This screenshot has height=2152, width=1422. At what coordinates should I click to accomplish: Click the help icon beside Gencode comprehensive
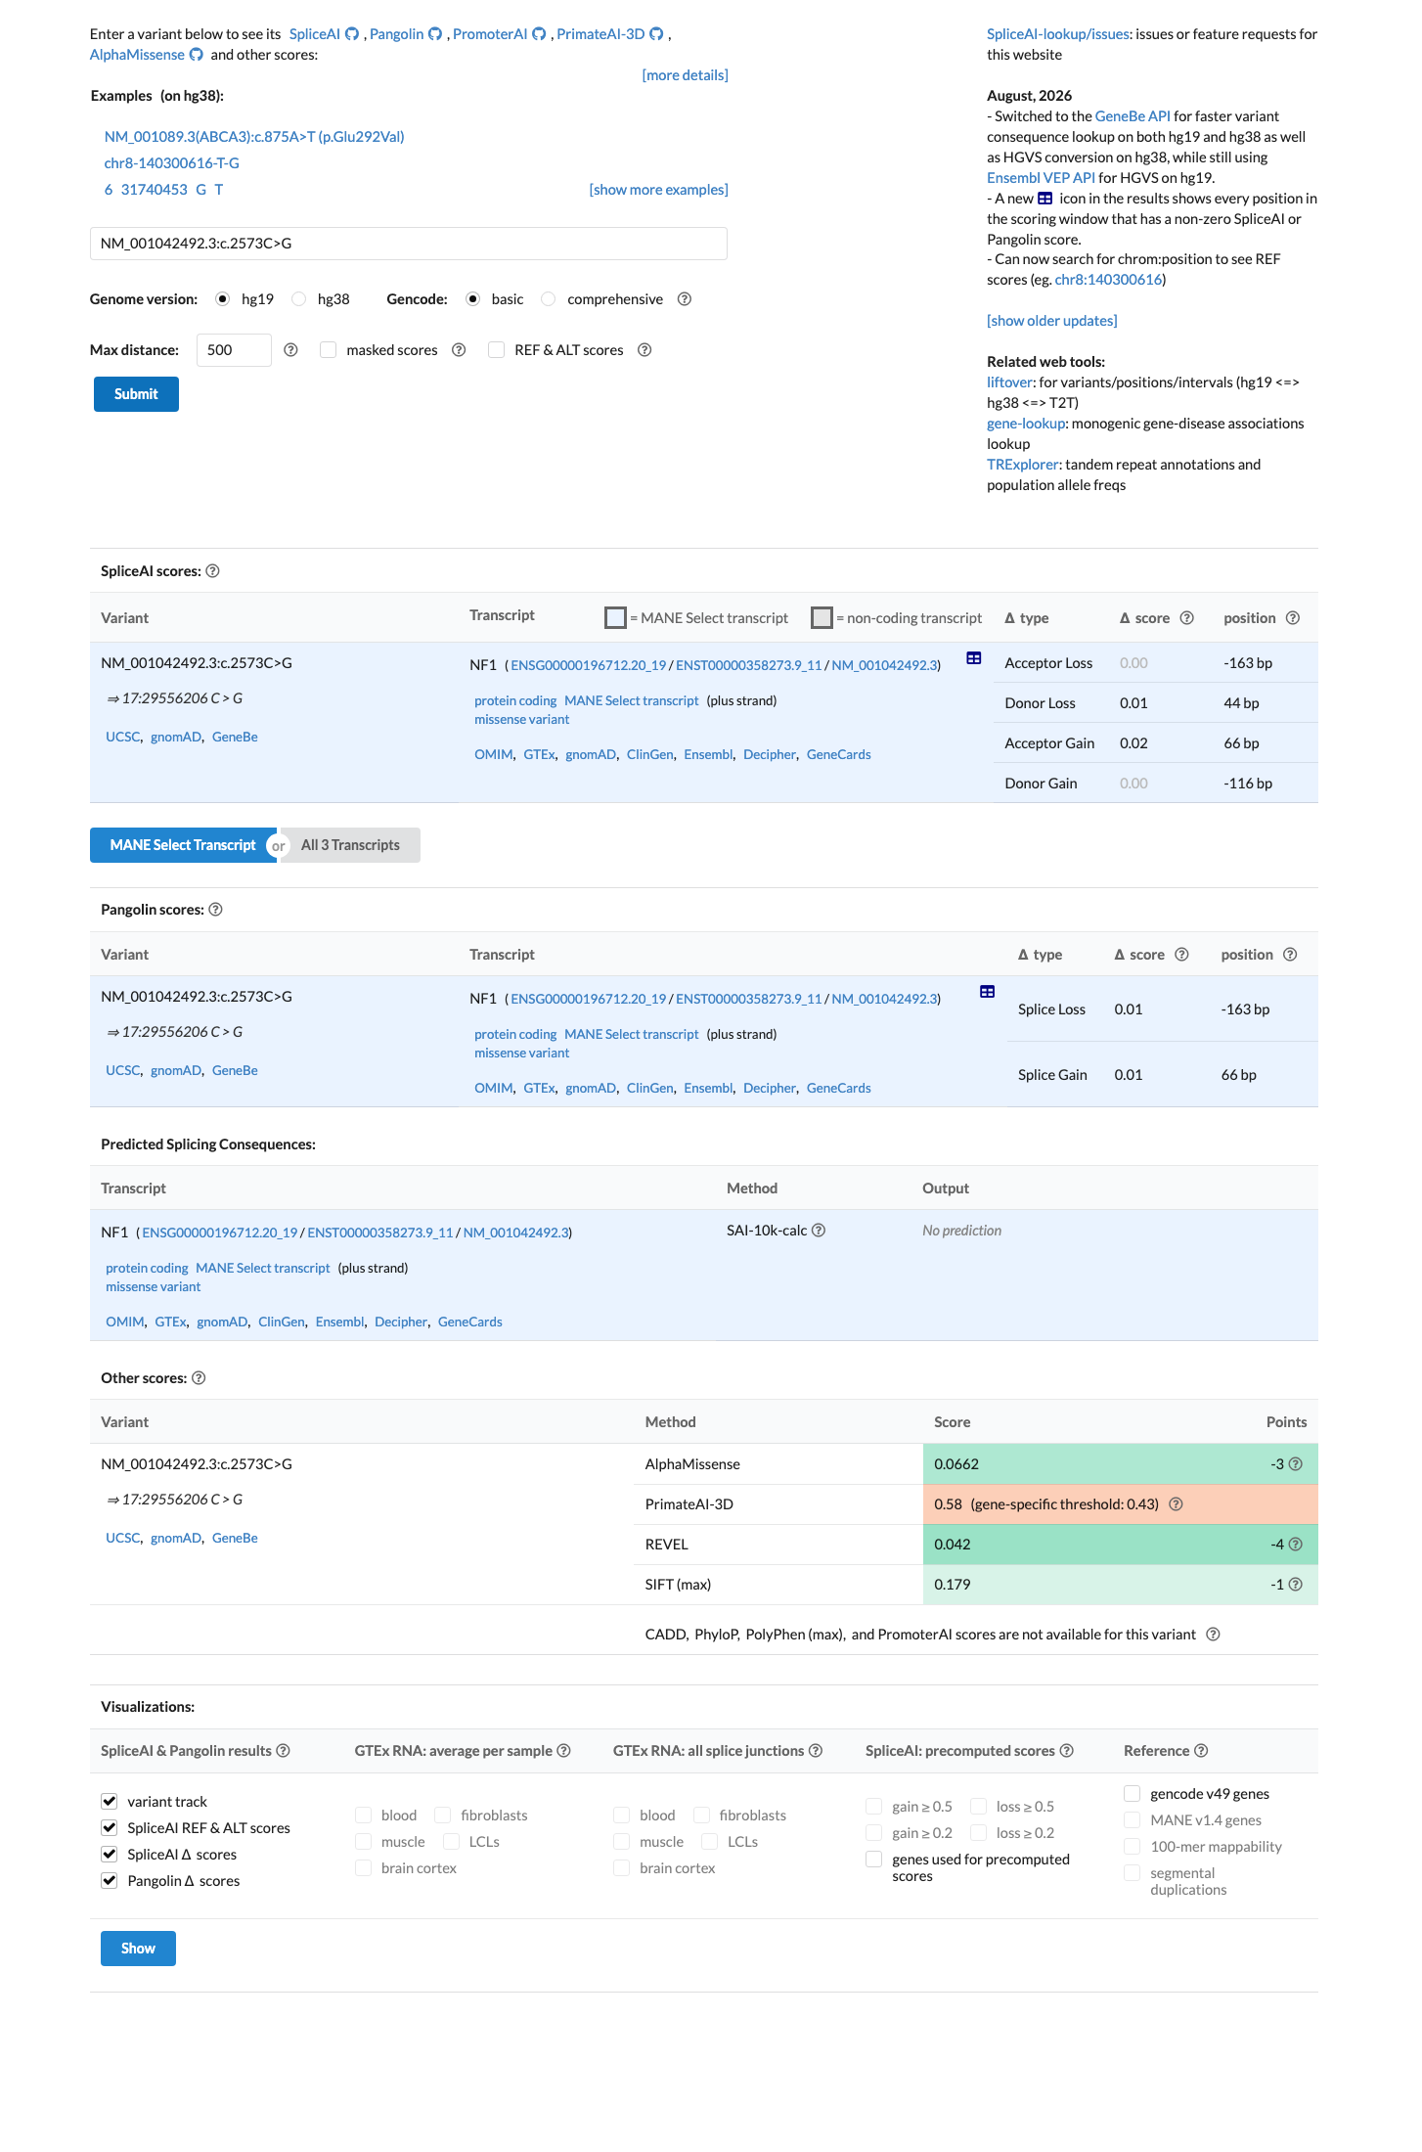[x=685, y=299]
